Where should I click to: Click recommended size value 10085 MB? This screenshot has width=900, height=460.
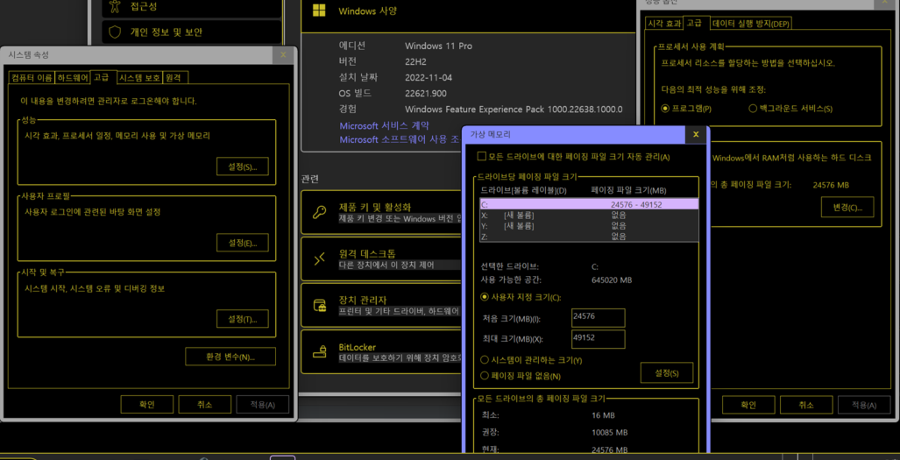pos(610,432)
